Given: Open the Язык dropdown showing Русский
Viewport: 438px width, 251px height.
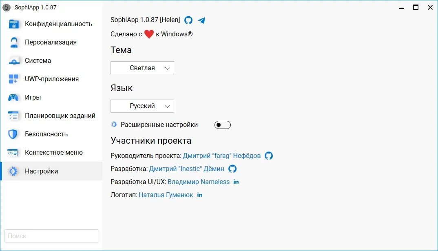Looking at the screenshot, I should pos(142,106).
